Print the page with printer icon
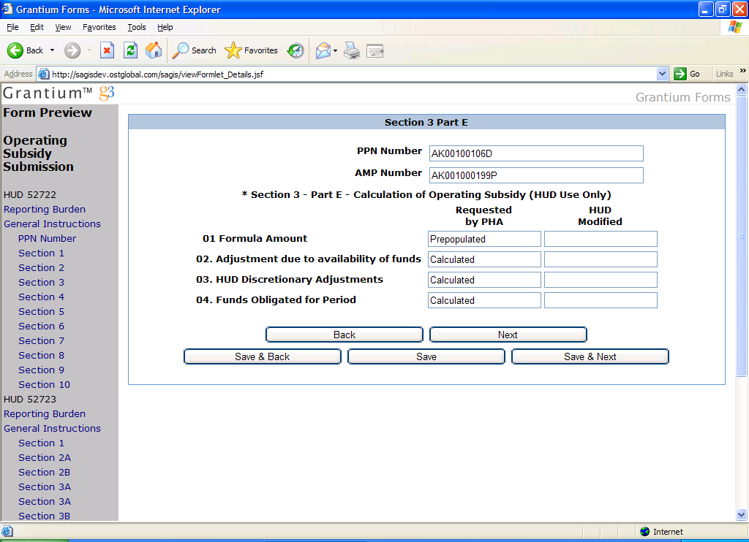The image size is (749, 542). click(352, 50)
